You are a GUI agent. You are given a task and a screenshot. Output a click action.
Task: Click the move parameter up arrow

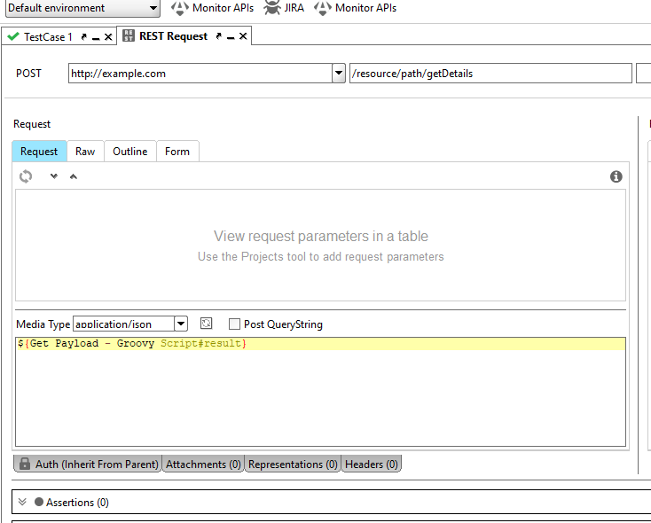[74, 176]
